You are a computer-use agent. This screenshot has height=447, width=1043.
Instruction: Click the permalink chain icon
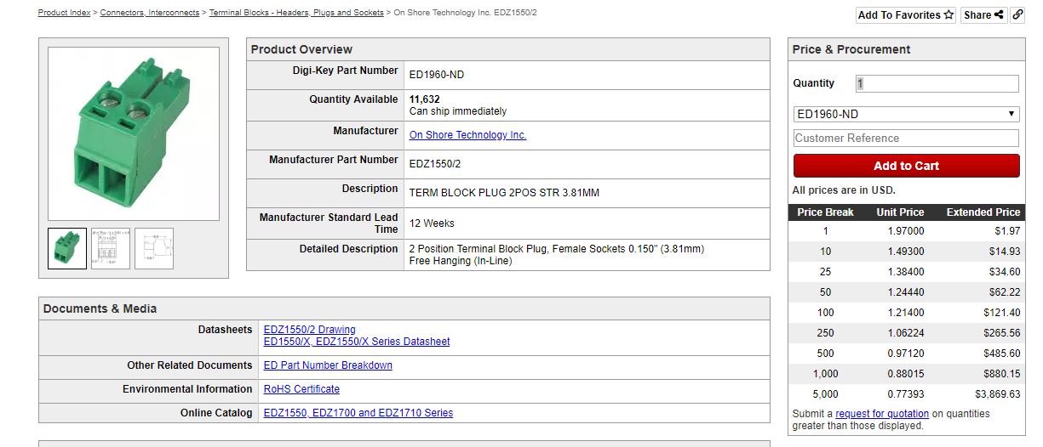click(1017, 14)
